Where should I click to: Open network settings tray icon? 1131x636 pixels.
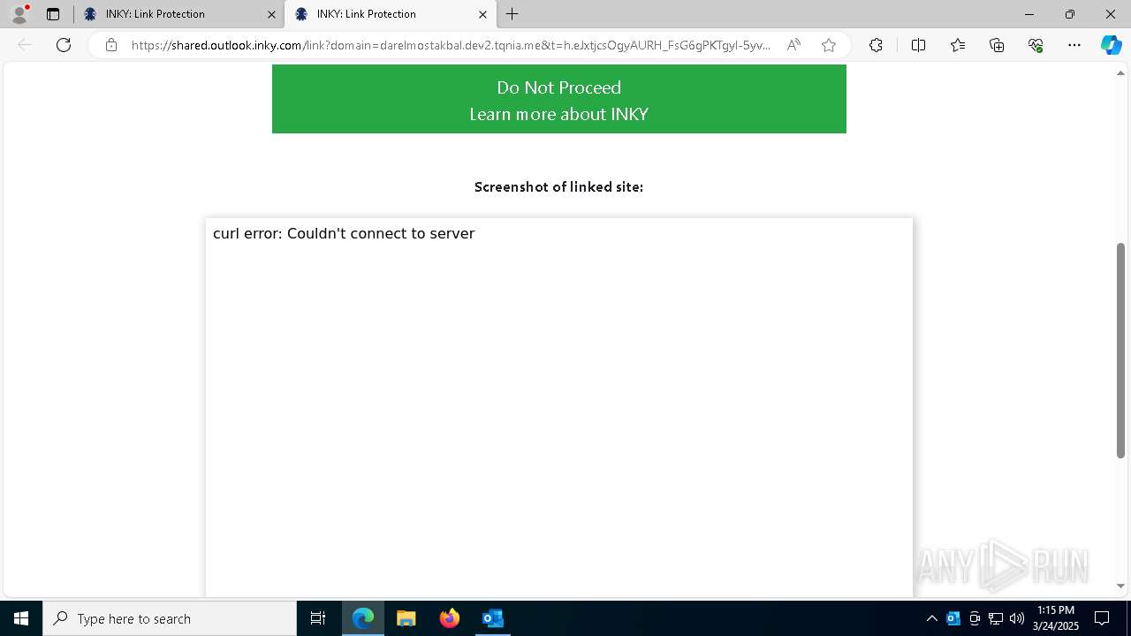[x=996, y=618]
